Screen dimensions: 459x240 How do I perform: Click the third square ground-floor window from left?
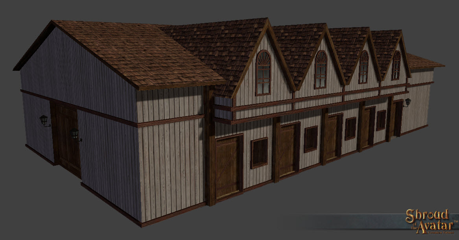point(350,128)
